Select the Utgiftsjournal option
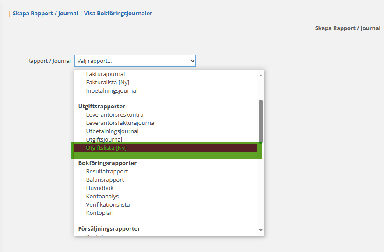This screenshot has height=252, width=384. [x=104, y=140]
